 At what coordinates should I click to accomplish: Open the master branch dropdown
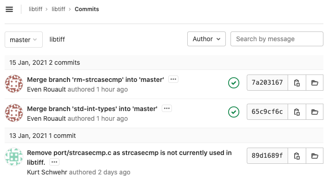point(24,40)
